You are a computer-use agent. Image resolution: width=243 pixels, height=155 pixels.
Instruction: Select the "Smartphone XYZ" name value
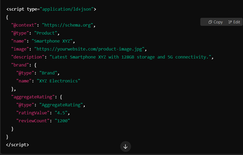(x=52, y=41)
